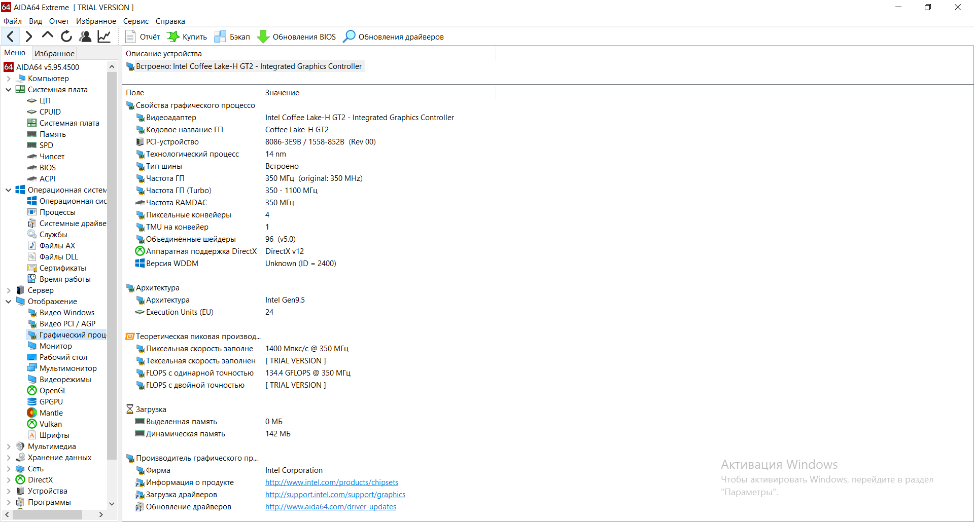Go forward with the right arrow toolbar button
The image size is (974, 522).
(x=29, y=36)
